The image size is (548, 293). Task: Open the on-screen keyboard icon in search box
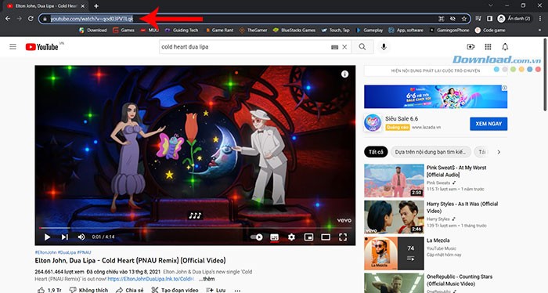(334, 47)
